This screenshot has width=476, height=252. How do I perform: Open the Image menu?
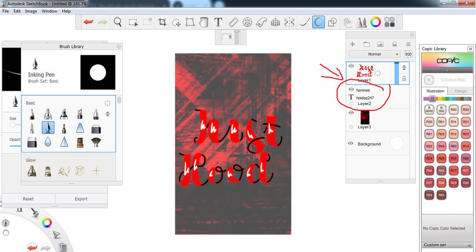pos(31,11)
